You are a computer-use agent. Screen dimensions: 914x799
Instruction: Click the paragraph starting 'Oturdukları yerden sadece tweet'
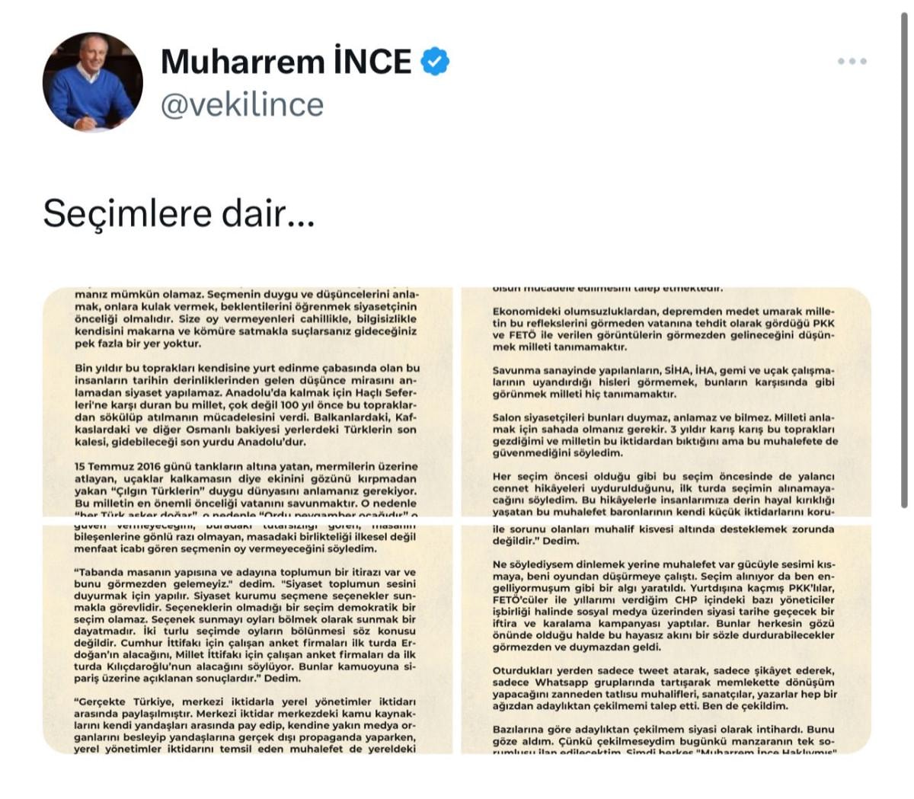pyautogui.click(x=664, y=688)
